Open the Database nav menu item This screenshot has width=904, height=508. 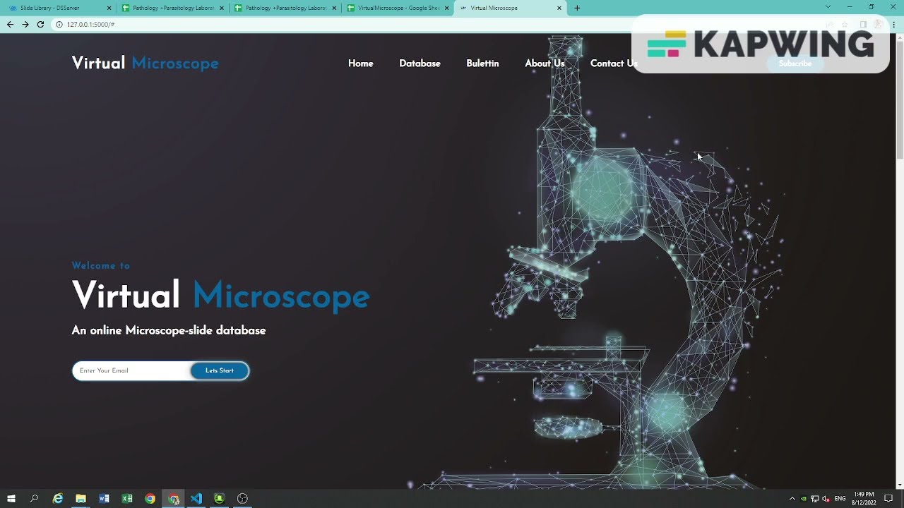[420, 64]
